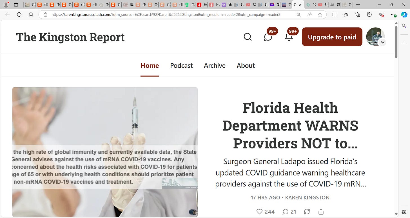The image size is (410, 218).
Task: Open a new browser tab
Action: pyautogui.click(x=358, y=5)
